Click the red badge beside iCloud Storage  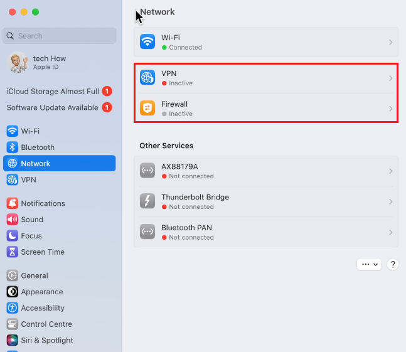[107, 91]
